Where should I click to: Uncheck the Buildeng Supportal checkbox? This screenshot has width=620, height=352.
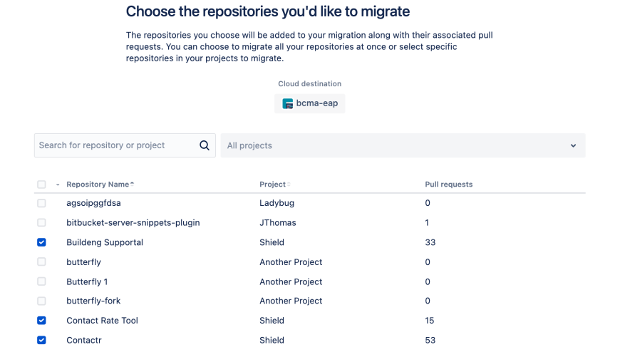point(41,242)
